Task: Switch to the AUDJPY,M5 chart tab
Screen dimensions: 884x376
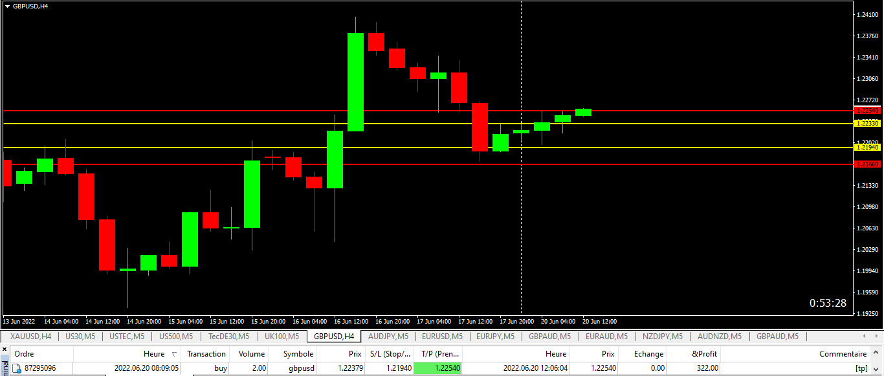Action: [388, 337]
